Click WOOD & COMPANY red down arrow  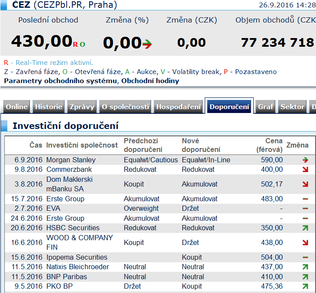(305, 243)
